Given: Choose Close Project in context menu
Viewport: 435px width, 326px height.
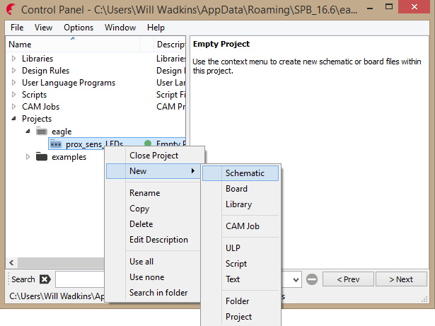Looking at the screenshot, I should pyautogui.click(x=153, y=156).
